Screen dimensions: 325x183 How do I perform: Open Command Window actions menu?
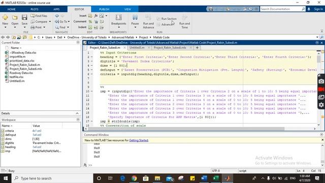pos(321,135)
